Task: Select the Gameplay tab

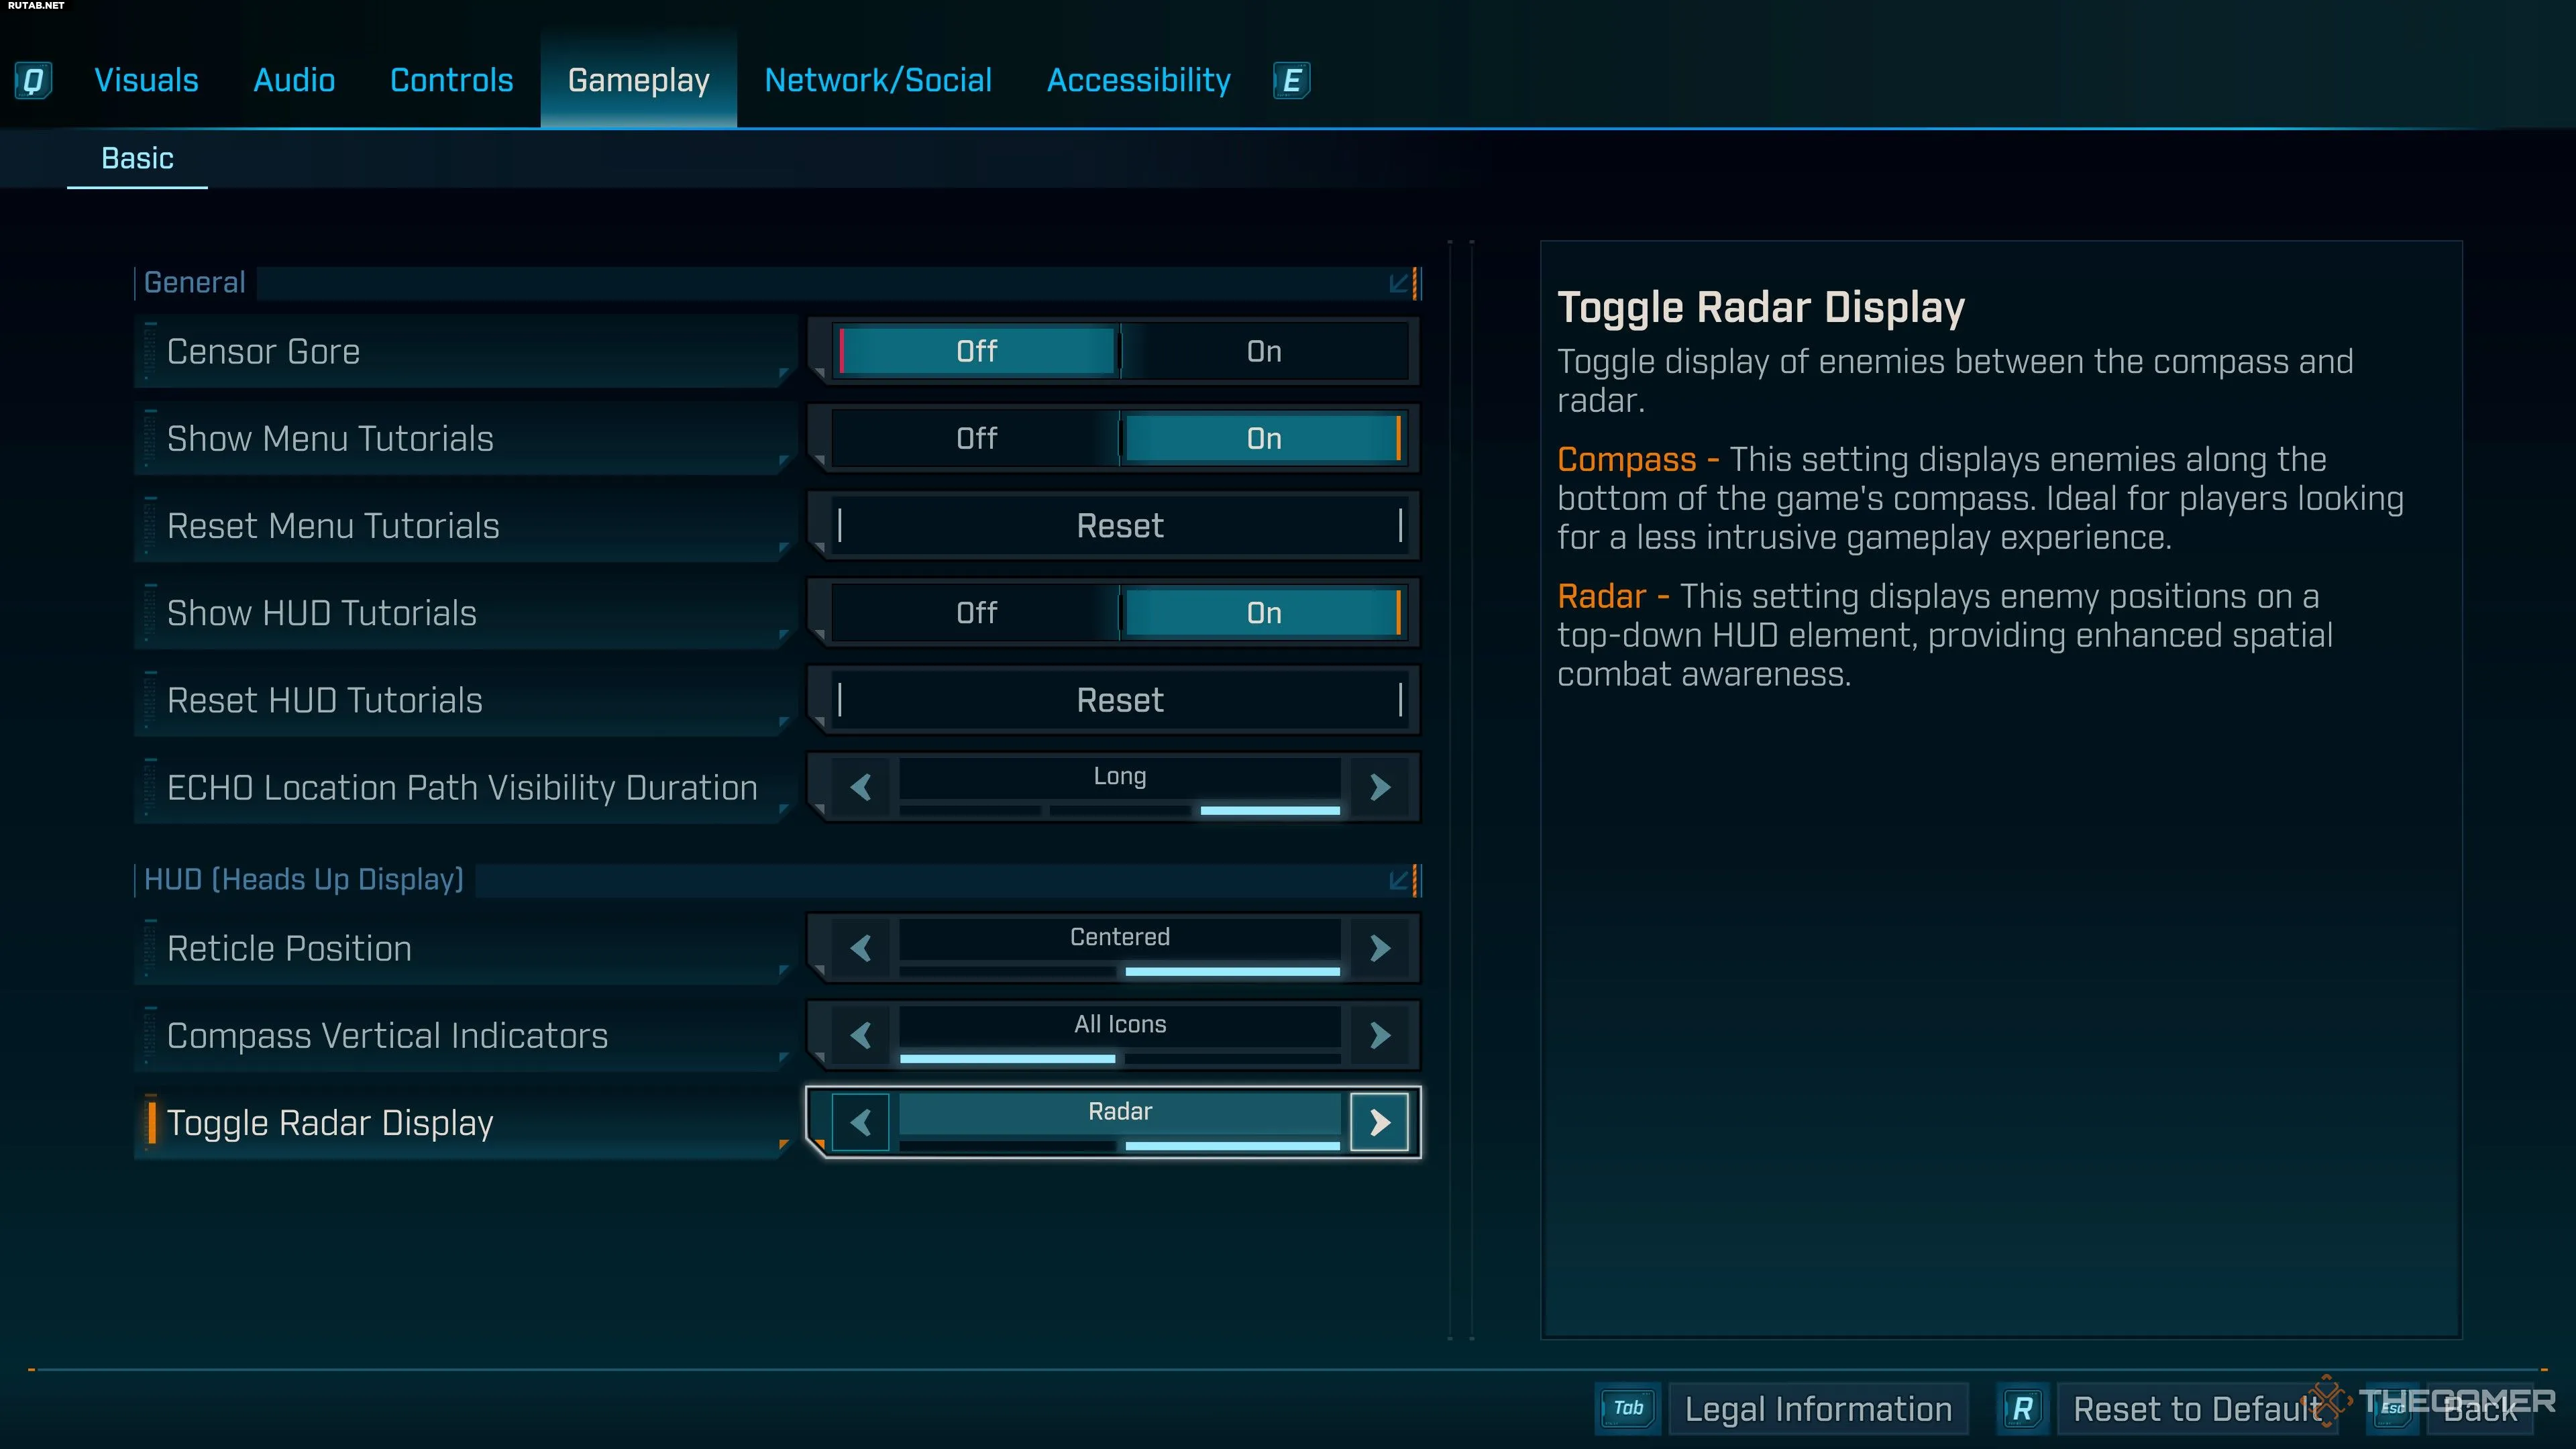Action: (638, 80)
